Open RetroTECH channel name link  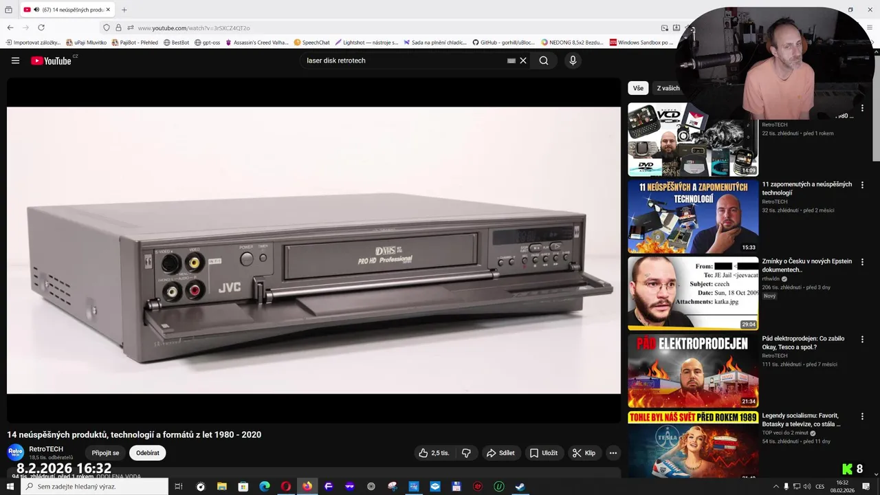[x=46, y=449]
